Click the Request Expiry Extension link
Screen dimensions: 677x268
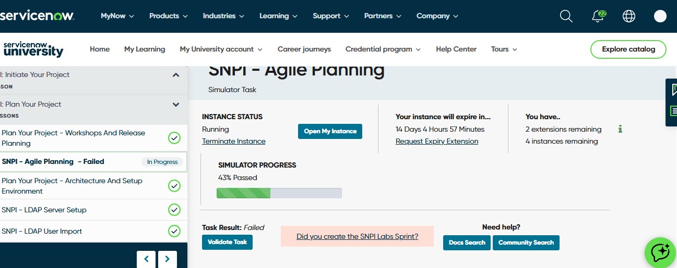[x=436, y=142]
